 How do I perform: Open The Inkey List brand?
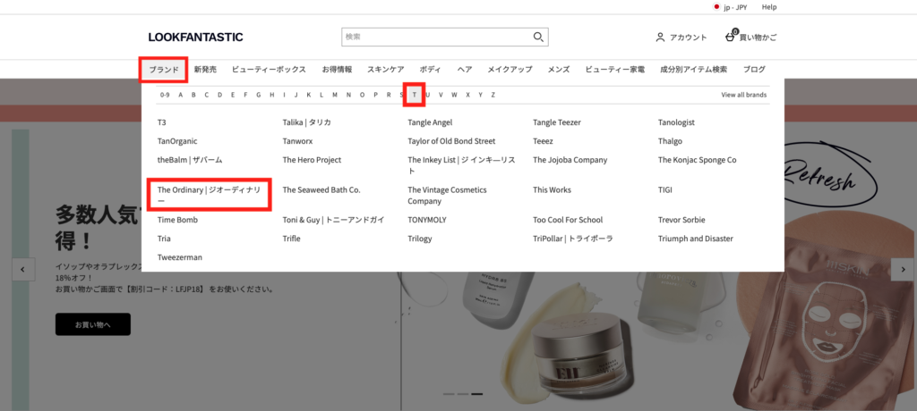461,165
